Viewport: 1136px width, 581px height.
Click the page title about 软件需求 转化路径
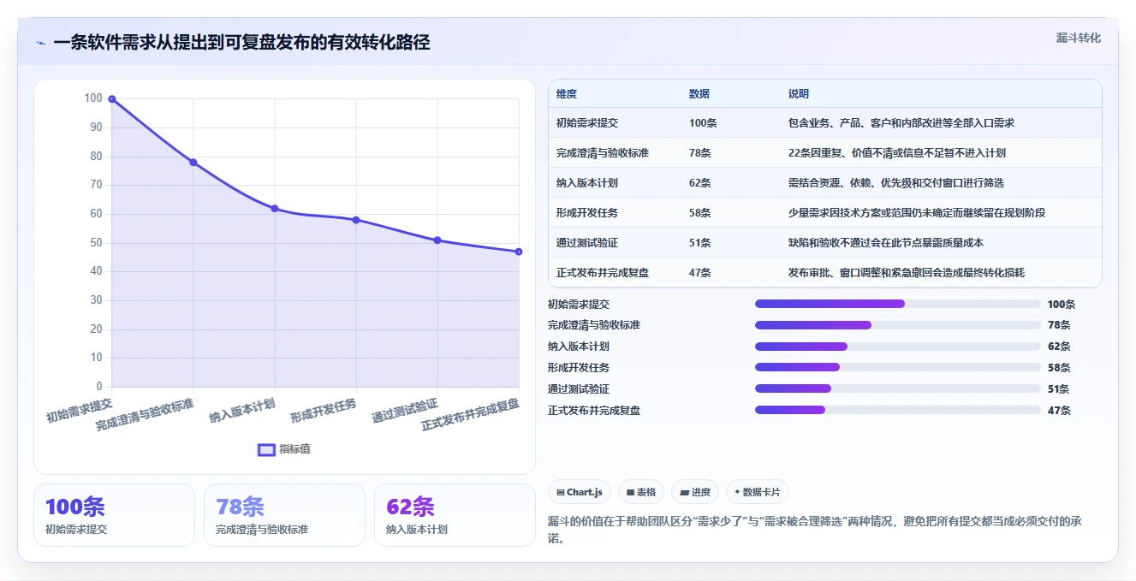click(x=241, y=42)
